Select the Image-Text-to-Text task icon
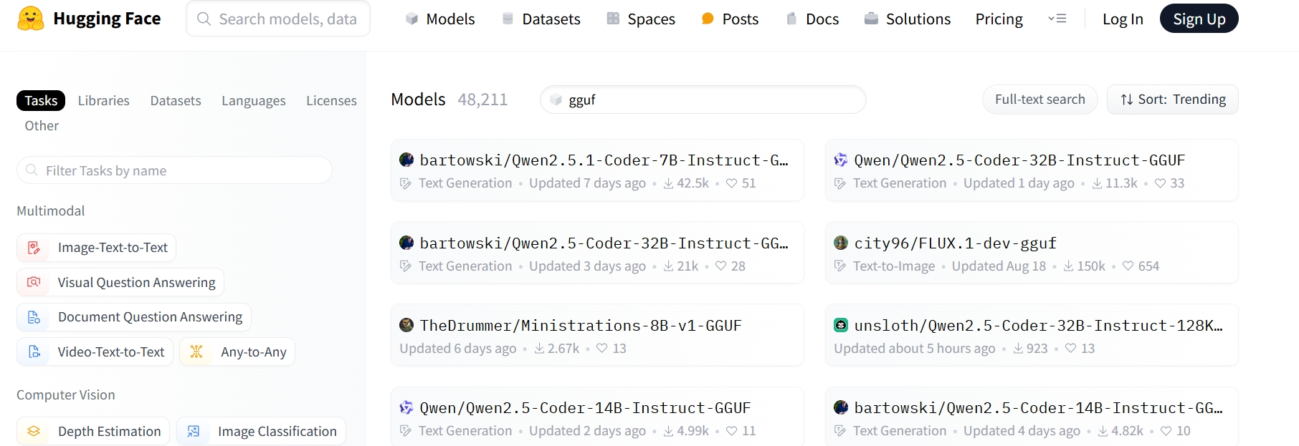1299x446 pixels. click(34, 248)
